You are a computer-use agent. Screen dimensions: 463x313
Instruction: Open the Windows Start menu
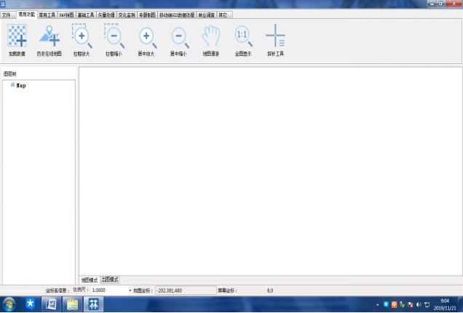click(x=9, y=304)
